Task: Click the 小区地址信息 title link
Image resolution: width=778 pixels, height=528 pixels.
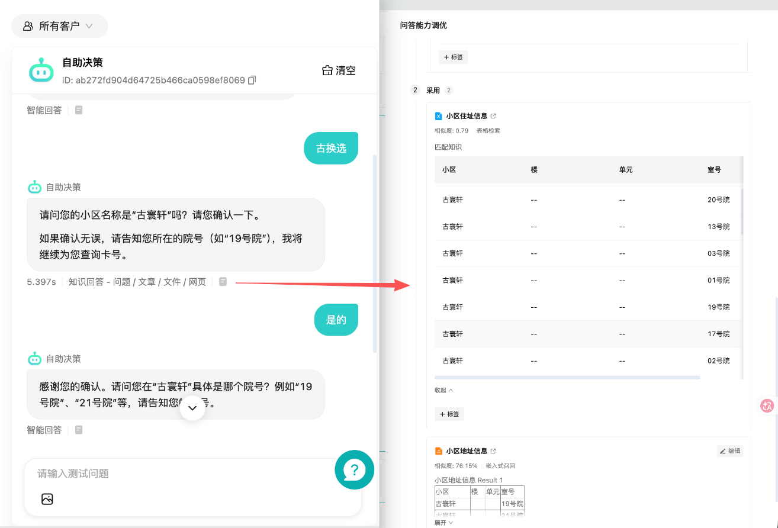Action: click(x=467, y=451)
